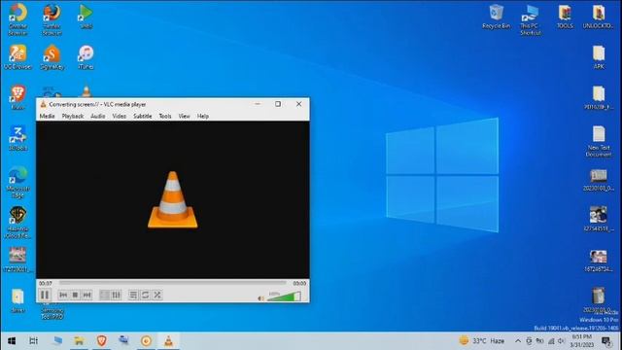622x350 pixels.
Task: Open the Audio menu in VLC
Action: [x=97, y=117]
